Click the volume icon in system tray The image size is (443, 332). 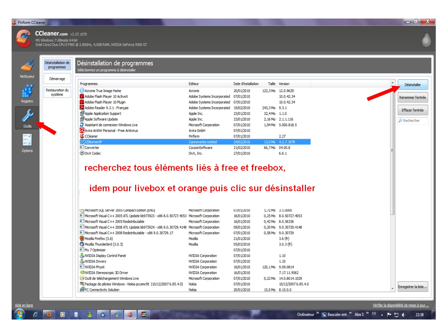[x=404, y=315]
